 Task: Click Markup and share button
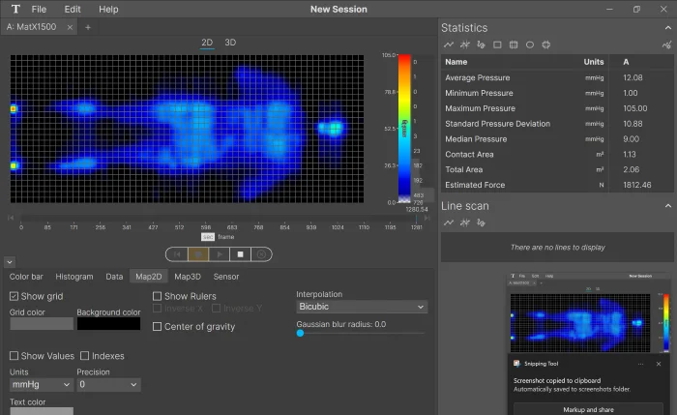tap(590, 409)
